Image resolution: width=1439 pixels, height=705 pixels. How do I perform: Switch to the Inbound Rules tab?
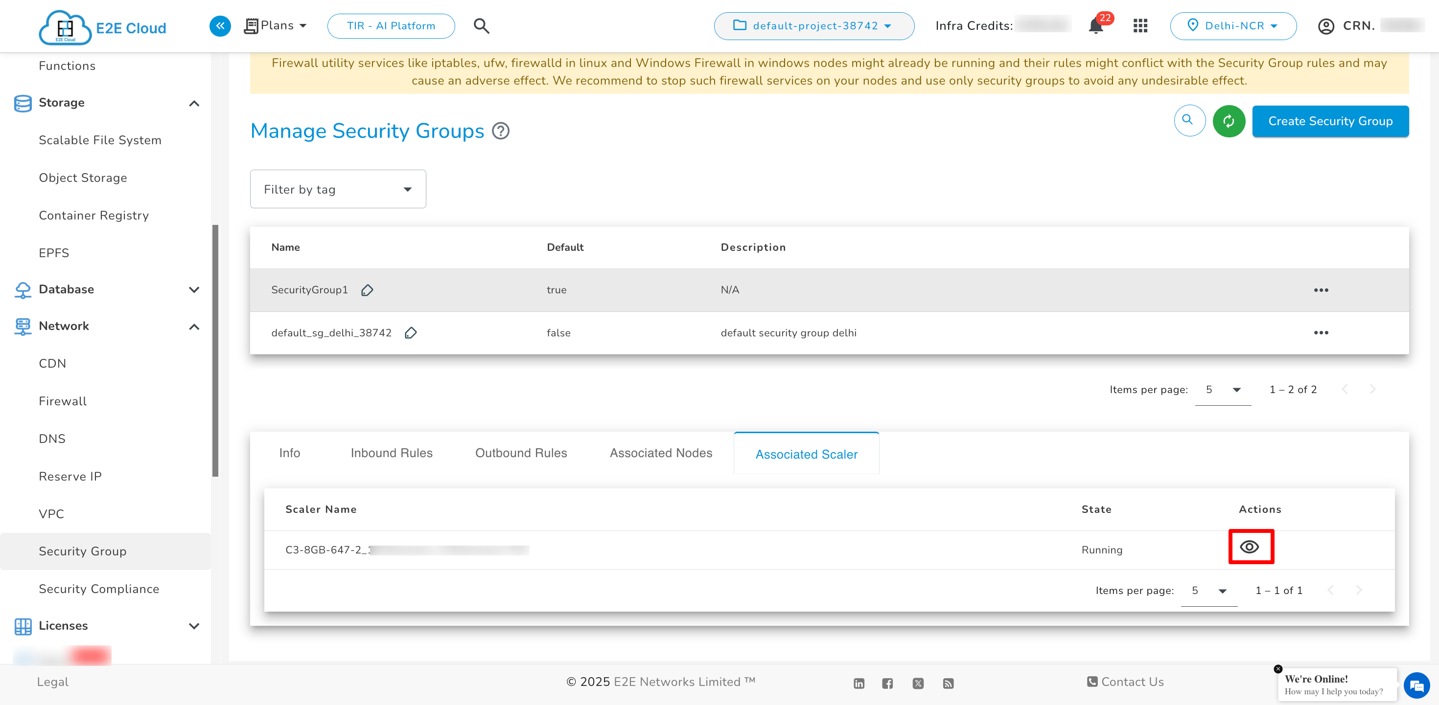pyautogui.click(x=391, y=453)
